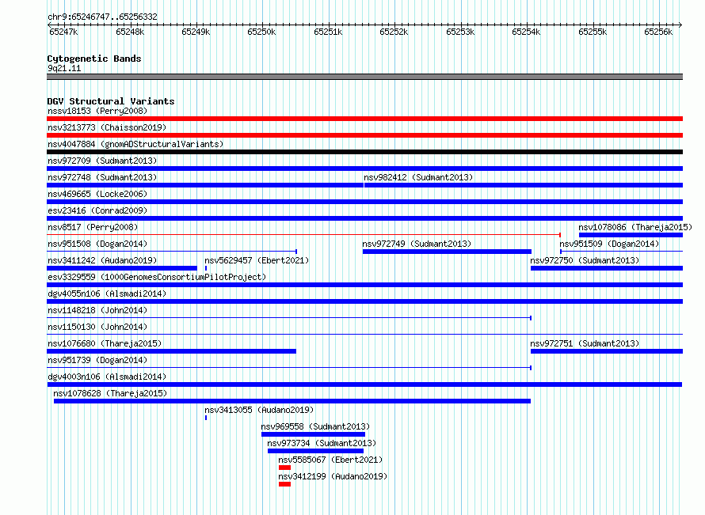Click the 65255k ruler position

[593, 32]
